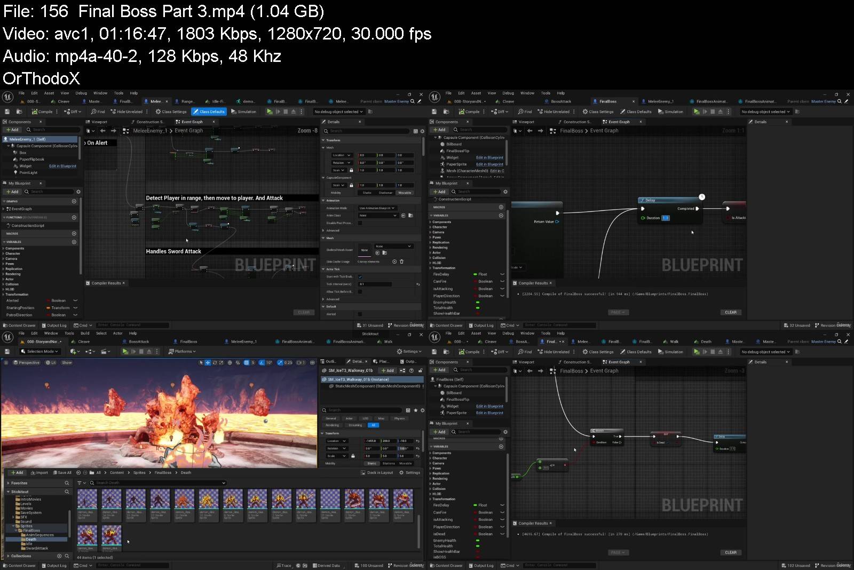The image size is (854, 570).
Task: Click Dock in Layout
Action: coord(377,472)
